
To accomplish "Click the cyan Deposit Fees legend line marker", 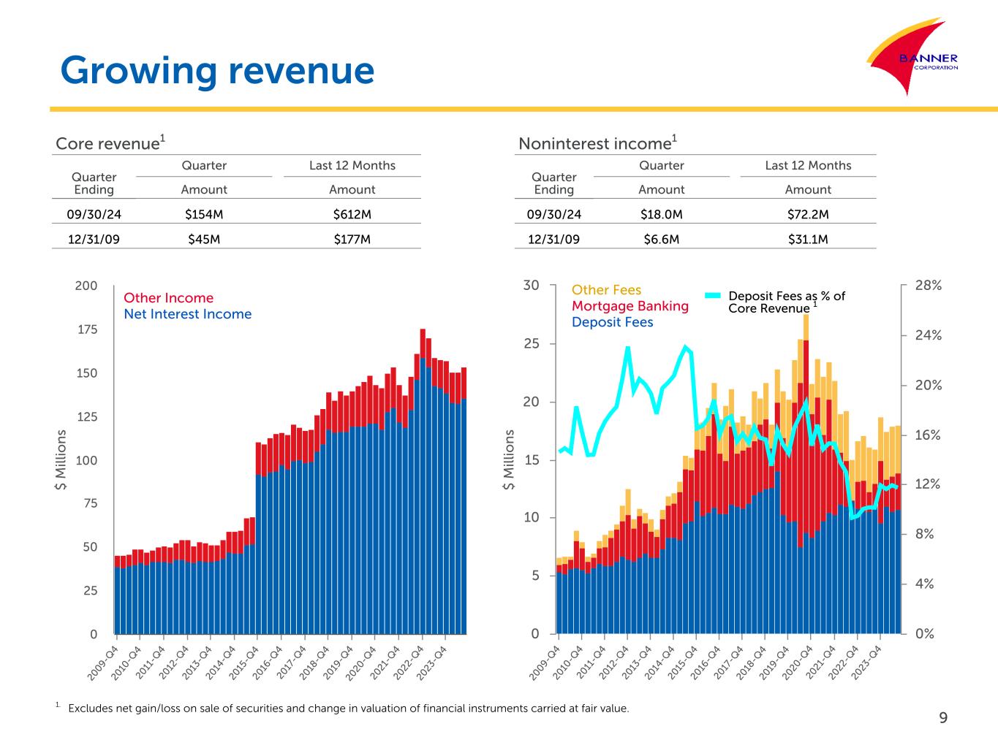I will click(714, 296).
